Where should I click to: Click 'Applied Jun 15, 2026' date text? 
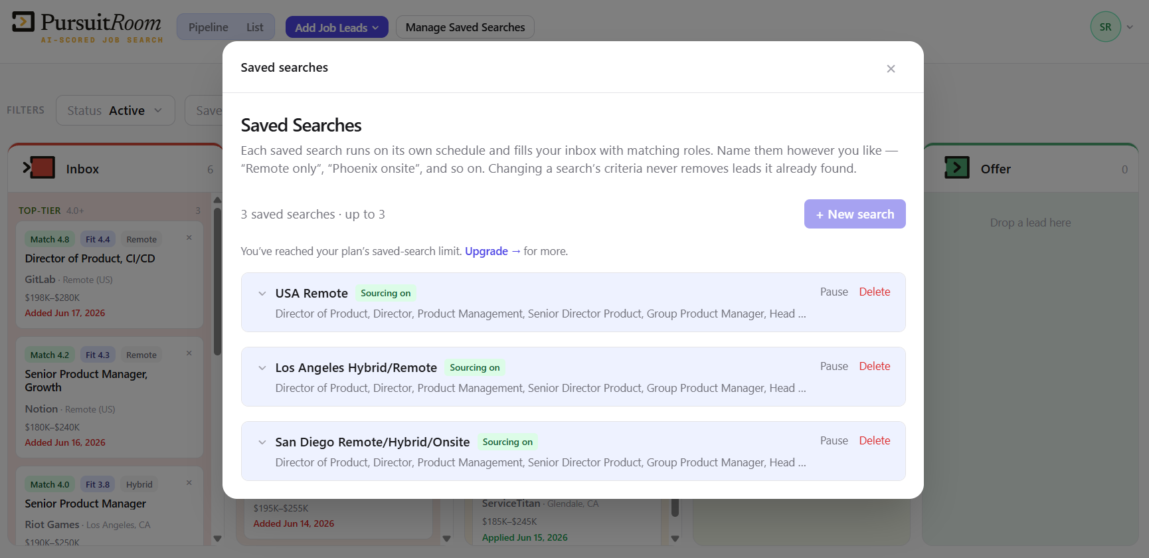[525, 537]
